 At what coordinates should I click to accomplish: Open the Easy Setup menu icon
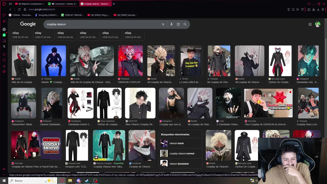[323, 9]
